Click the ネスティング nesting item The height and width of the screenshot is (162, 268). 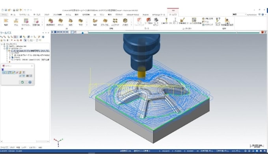[208, 25]
